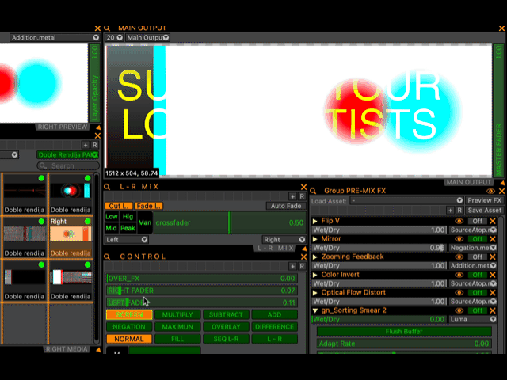Click the Flush Buffer button

404,332
